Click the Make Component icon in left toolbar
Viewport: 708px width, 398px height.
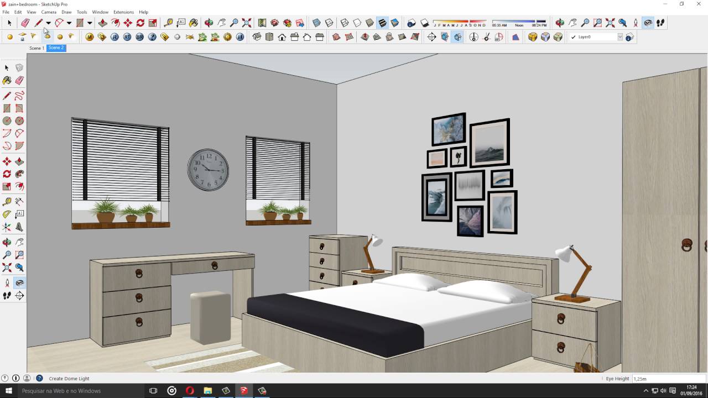[x=19, y=68]
